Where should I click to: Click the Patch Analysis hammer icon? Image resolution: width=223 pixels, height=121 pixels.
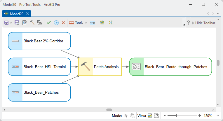[x=86, y=66]
